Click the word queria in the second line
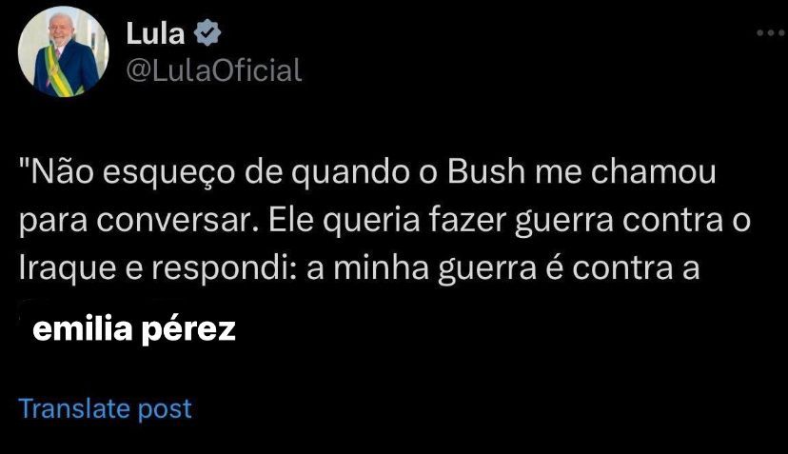This screenshot has width=788, height=454. click(371, 221)
